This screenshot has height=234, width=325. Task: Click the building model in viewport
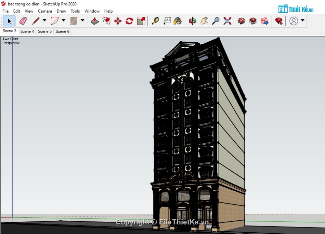(198, 134)
